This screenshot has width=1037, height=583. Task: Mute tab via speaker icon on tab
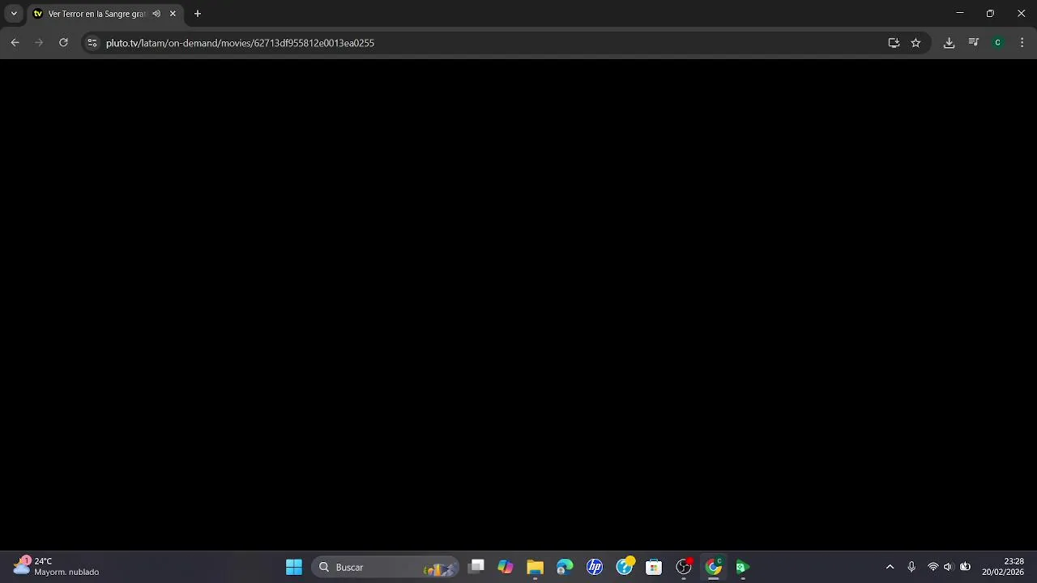click(x=156, y=14)
